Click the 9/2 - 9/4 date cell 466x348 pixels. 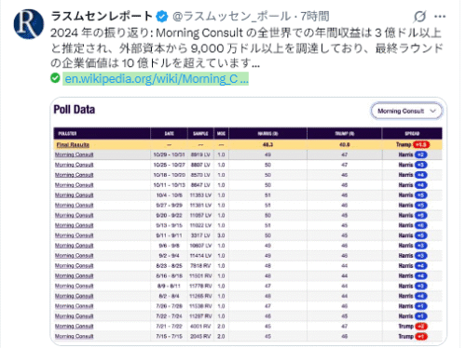point(170,256)
